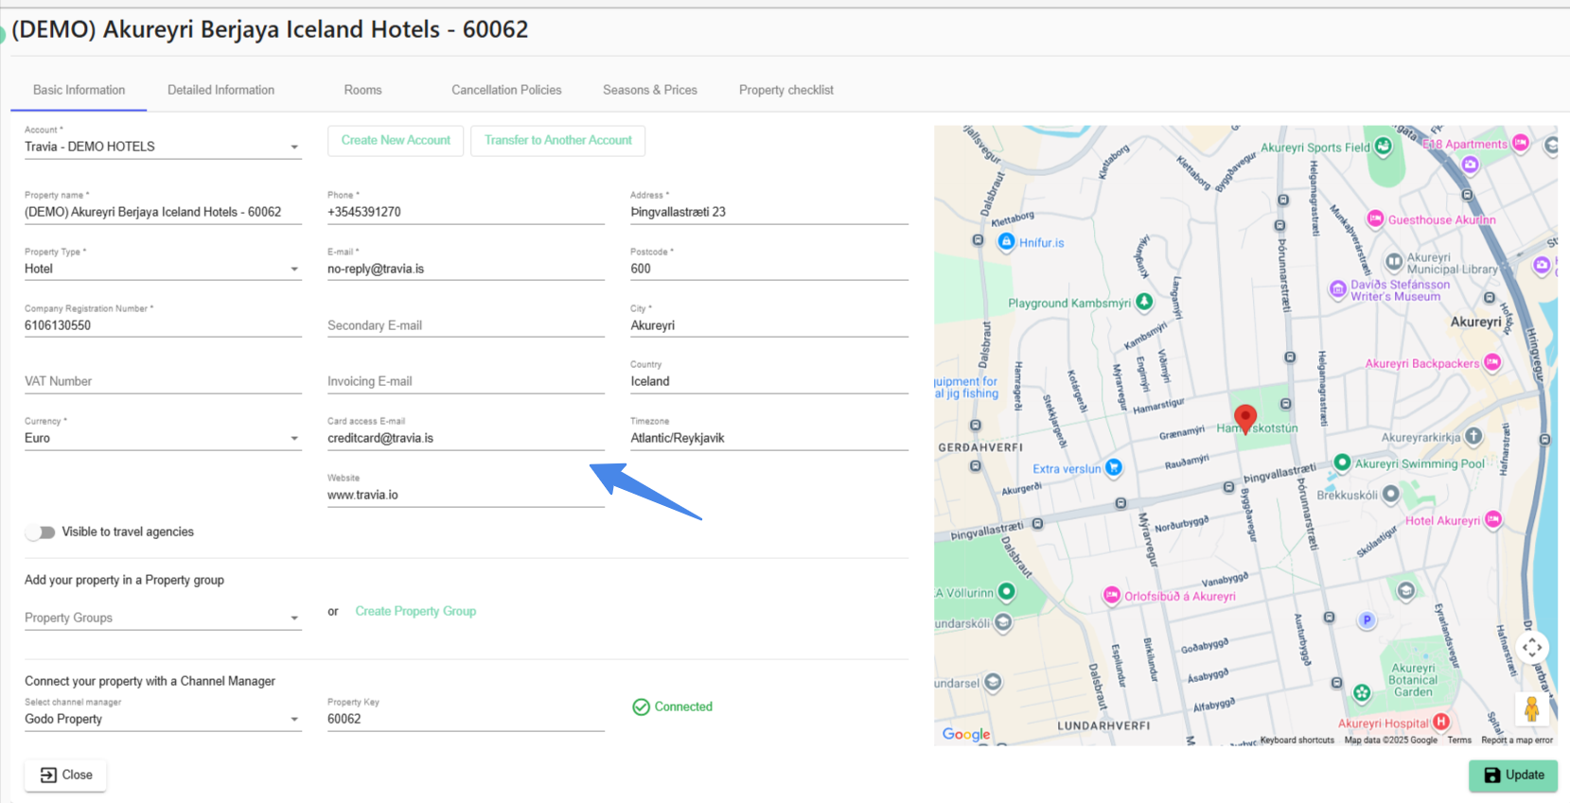
Task: Click the Pegman Street View icon
Action: point(1531,707)
